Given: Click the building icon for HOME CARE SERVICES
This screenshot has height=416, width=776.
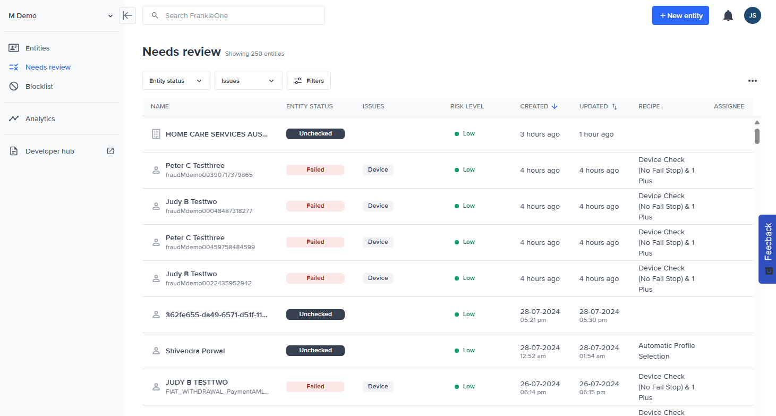Looking at the screenshot, I should [x=156, y=134].
